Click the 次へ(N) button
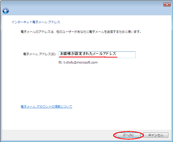 pyautogui.click(x=128, y=135)
